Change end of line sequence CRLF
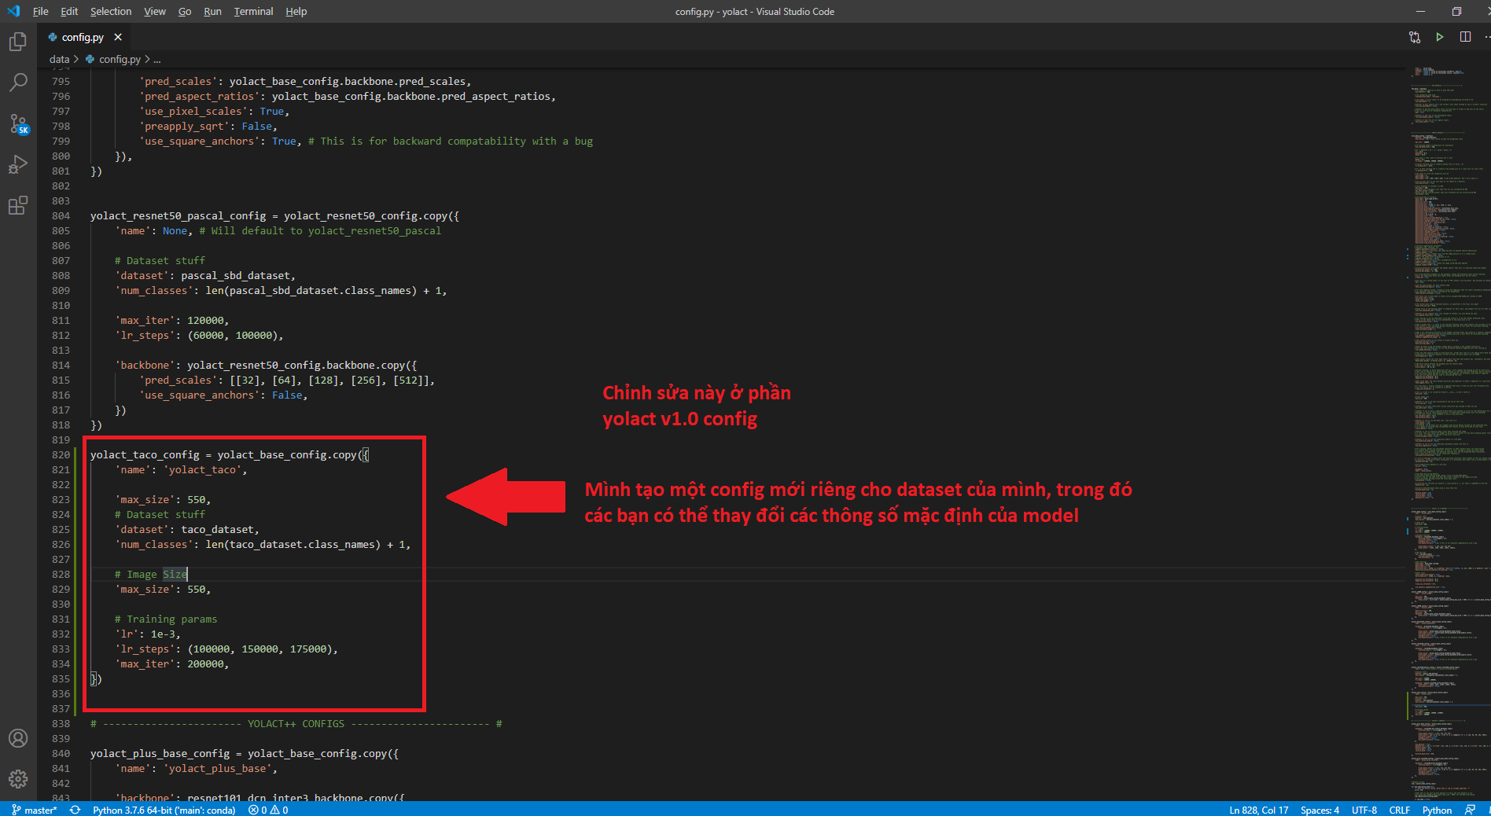The image size is (1491, 816). point(1400,810)
